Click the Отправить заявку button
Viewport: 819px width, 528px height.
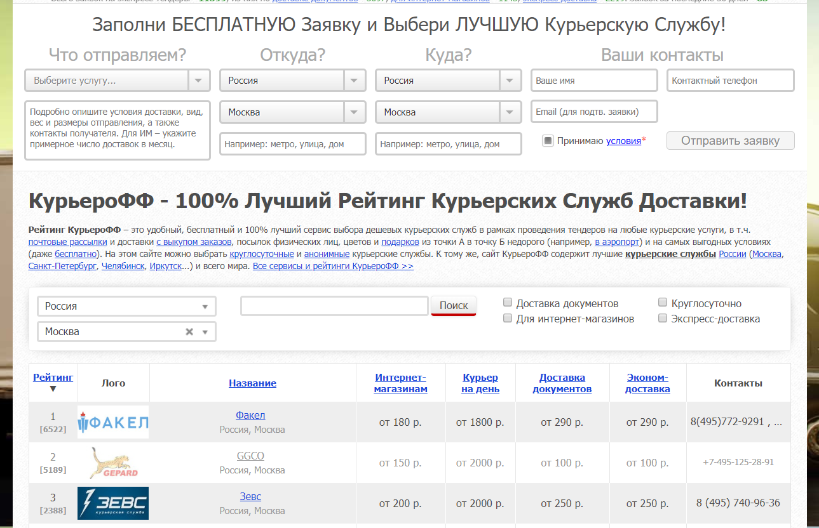pos(730,140)
